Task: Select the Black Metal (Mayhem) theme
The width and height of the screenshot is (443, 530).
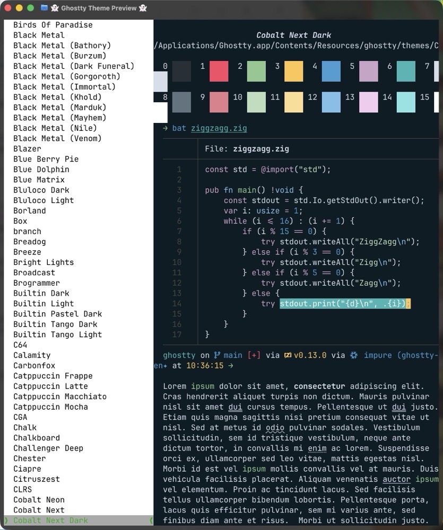Action: pos(59,118)
